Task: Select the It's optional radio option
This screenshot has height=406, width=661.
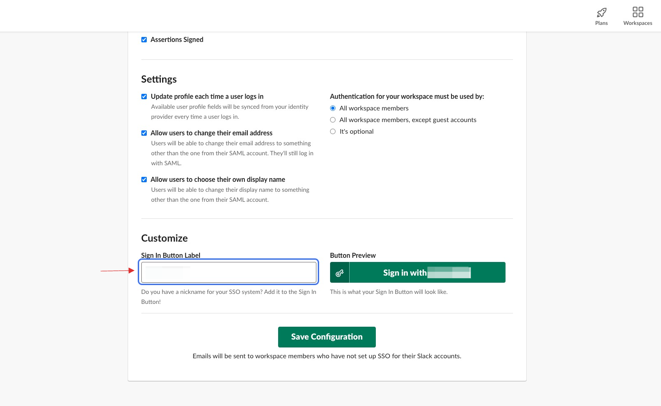Action: (333, 132)
